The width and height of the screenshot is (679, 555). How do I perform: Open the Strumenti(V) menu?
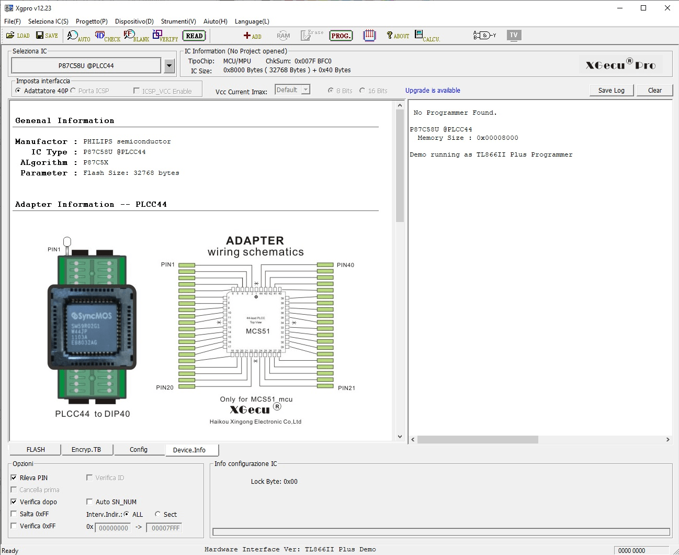pyautogui.click(x=178, y=21)
